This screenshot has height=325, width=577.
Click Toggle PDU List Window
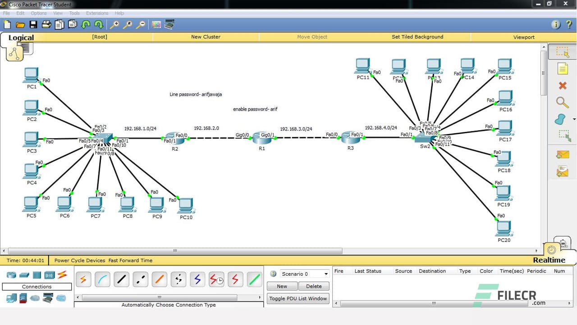[x=298, y=298]
